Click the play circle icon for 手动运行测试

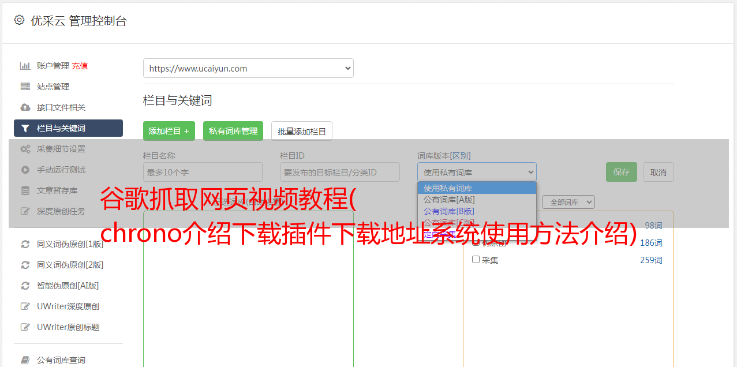25,170
